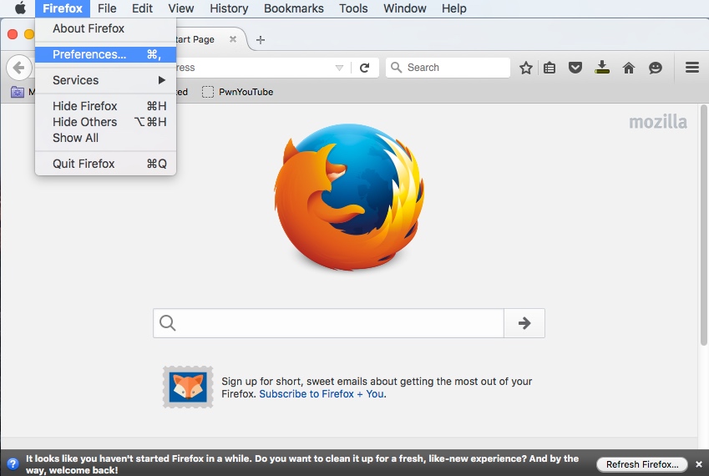
Task: Select Hide Firefox menu item
Action: point(105,106)
